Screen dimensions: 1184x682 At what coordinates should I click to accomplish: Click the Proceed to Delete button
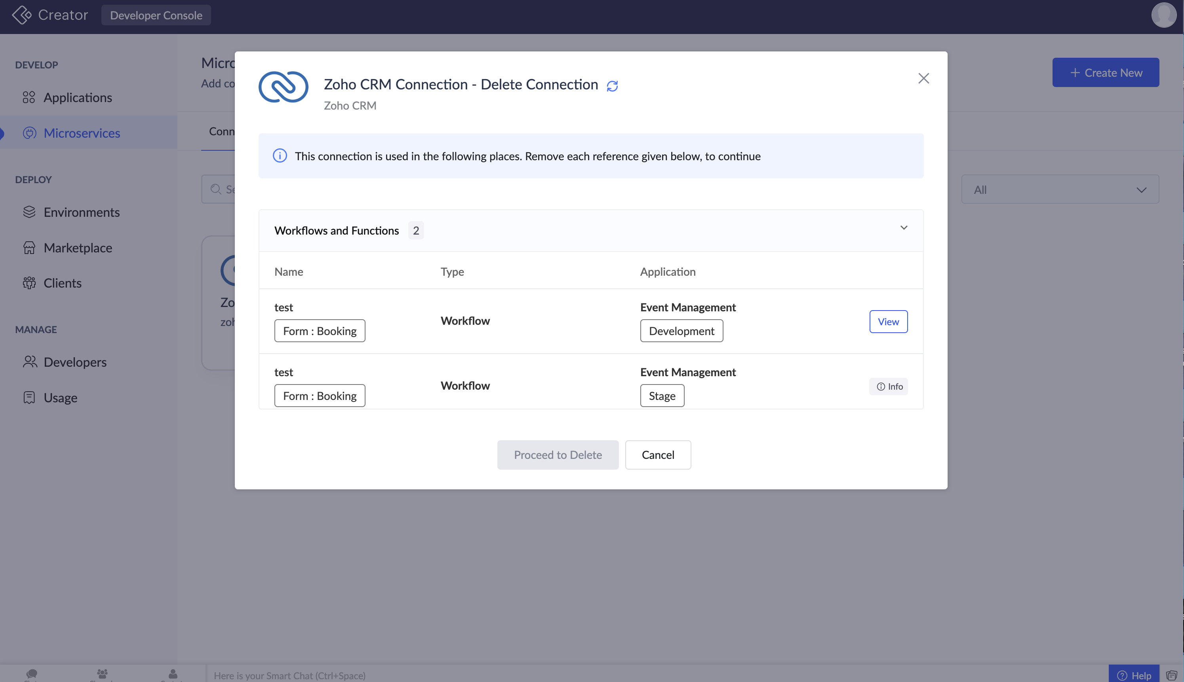pyautogui.click(x=557, y=455)
